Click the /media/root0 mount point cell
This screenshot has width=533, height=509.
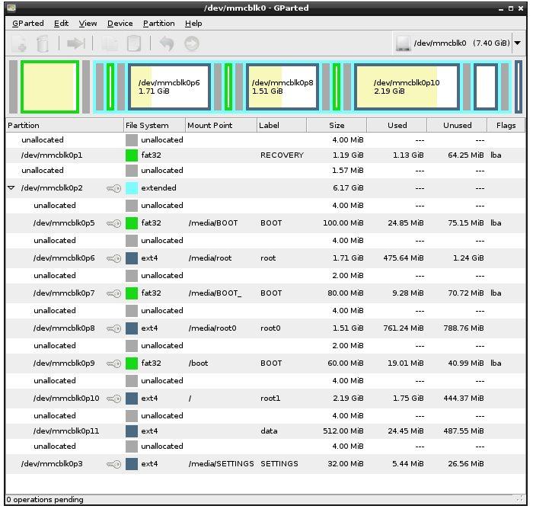(212, 328)
